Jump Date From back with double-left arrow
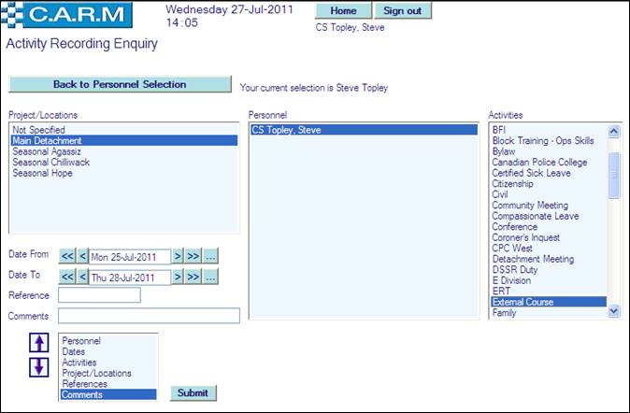The image size is (630, 413). 66,256
